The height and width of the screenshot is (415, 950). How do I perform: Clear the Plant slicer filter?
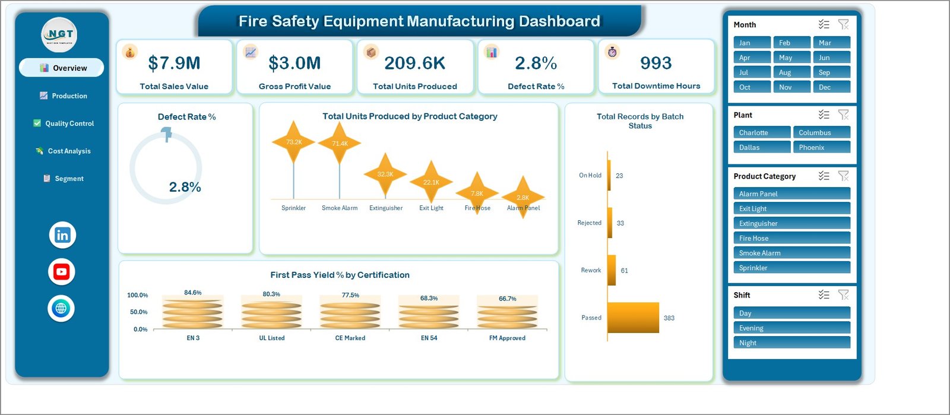(843, 115)
